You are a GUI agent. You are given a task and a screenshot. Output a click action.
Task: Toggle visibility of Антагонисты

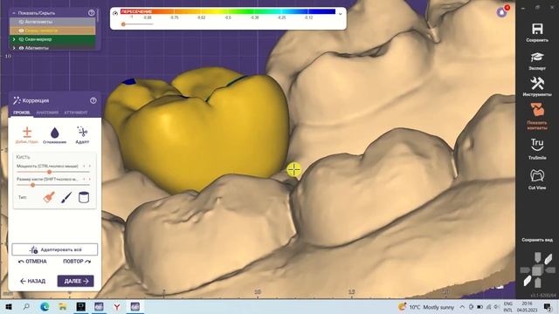(21, 22)
